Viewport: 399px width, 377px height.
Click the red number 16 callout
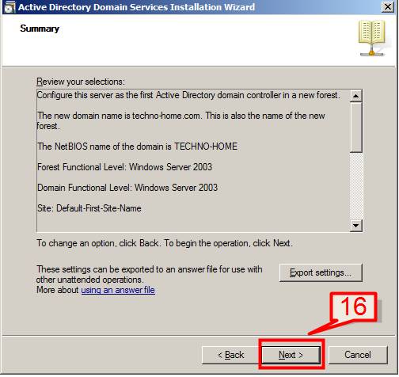coord(354,307)
